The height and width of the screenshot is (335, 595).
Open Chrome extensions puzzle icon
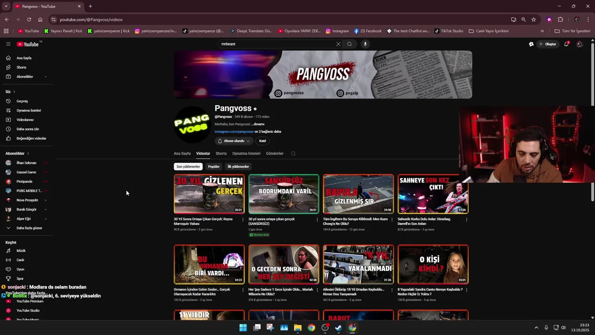point(560,20)
